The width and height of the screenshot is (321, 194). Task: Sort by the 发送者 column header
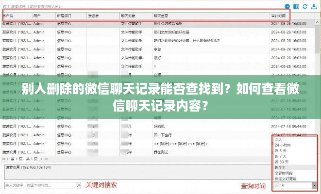tap(93, 16)
